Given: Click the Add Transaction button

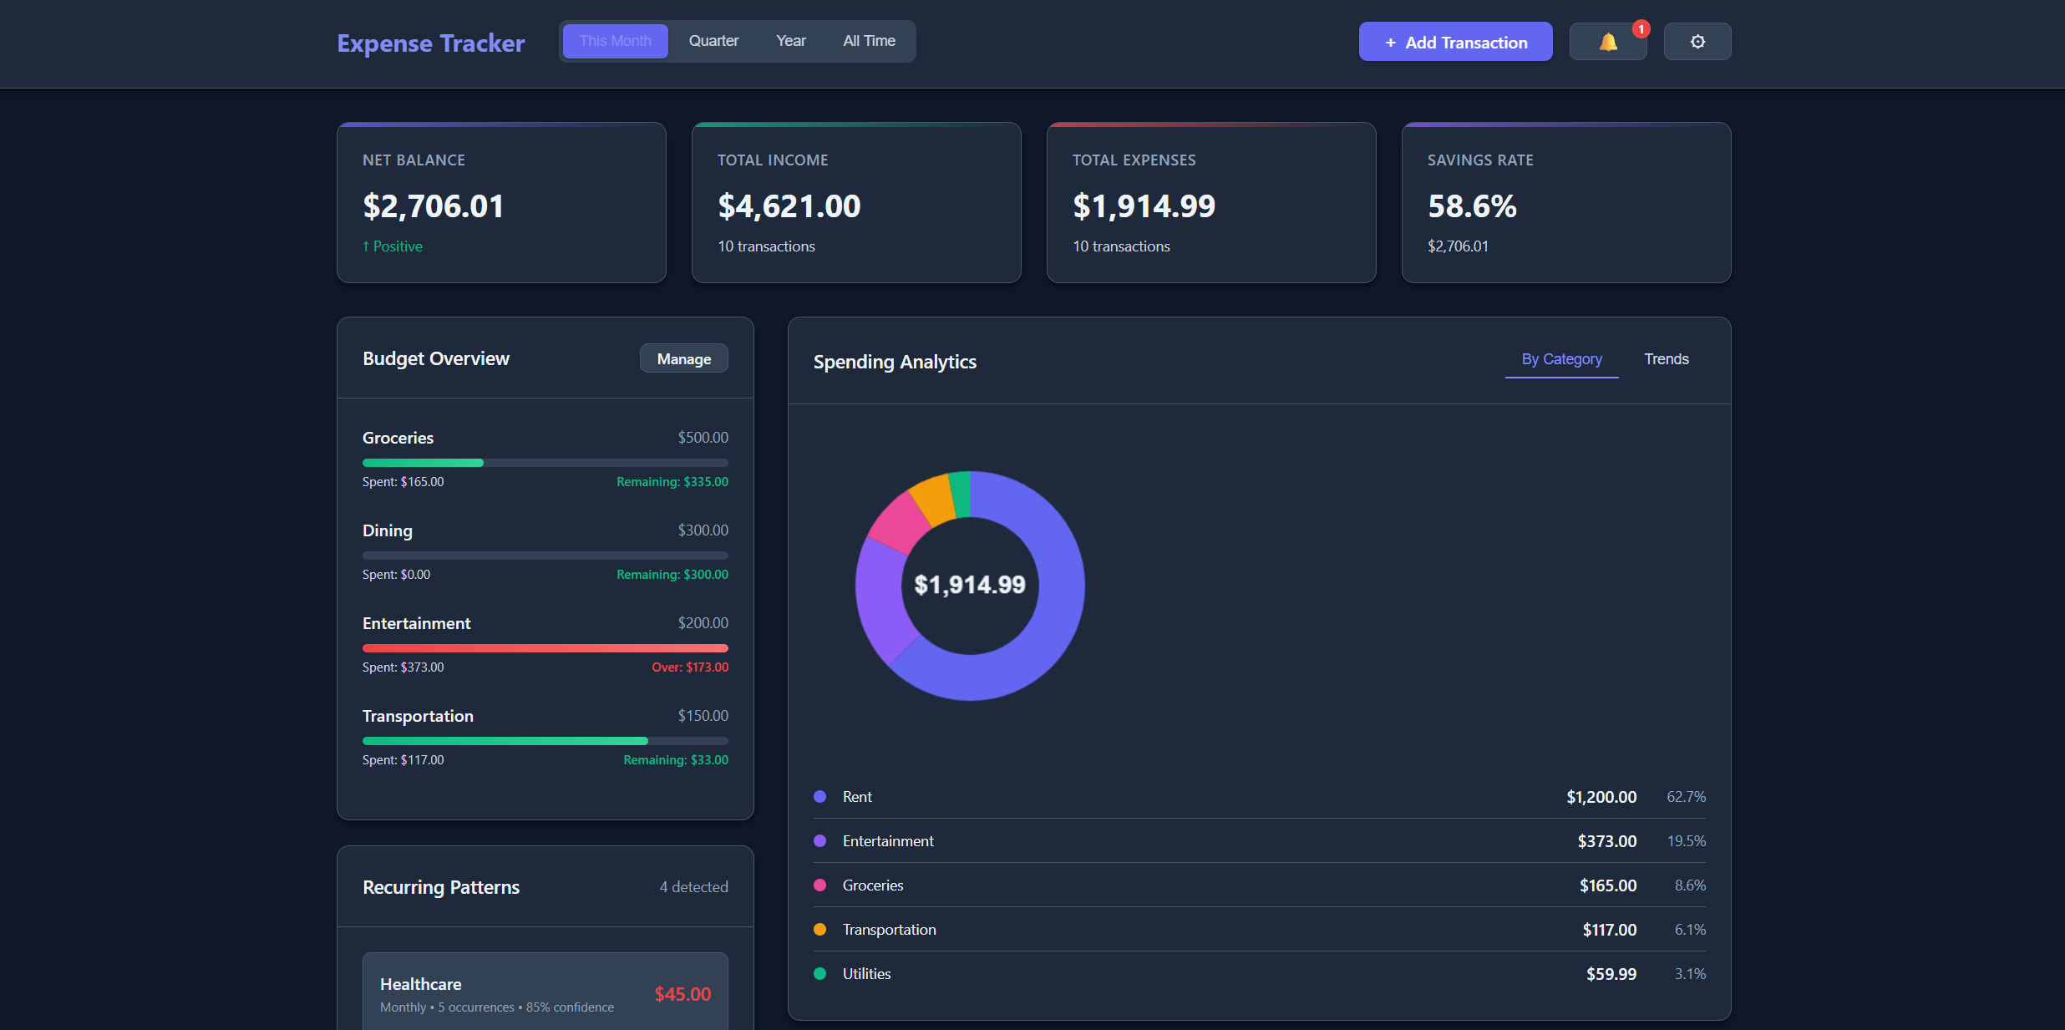Looking at the screenshot, I should tap(1454, 41).
